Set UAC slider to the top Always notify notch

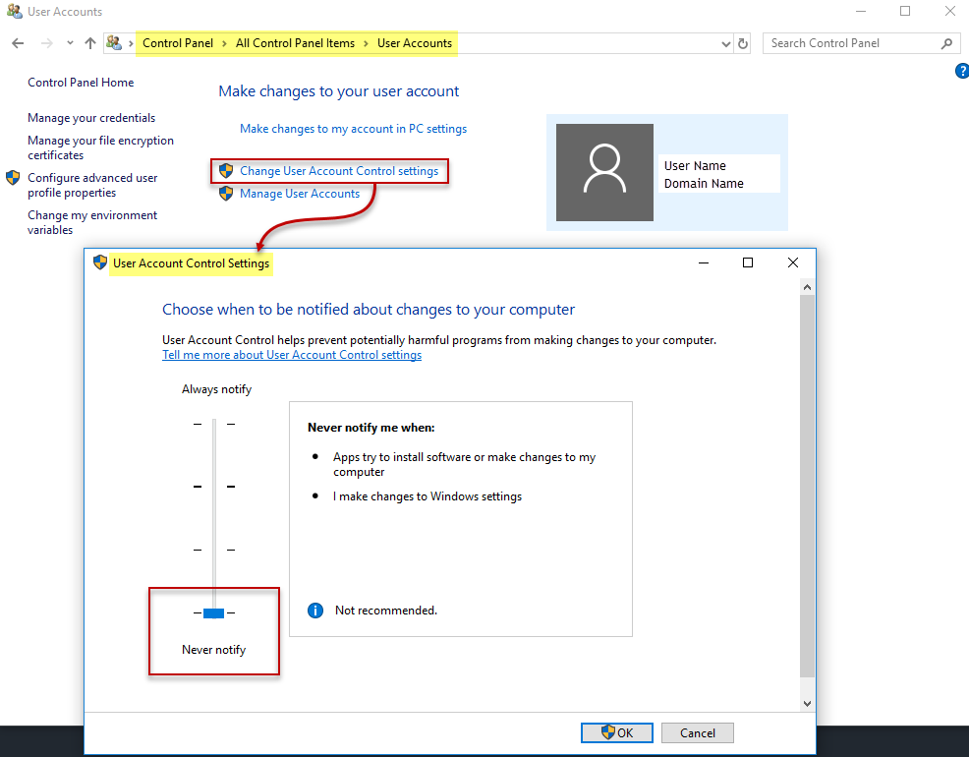[214, 424]
